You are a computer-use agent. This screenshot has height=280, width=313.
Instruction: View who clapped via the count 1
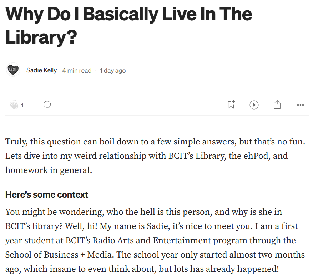coord(22,105)
